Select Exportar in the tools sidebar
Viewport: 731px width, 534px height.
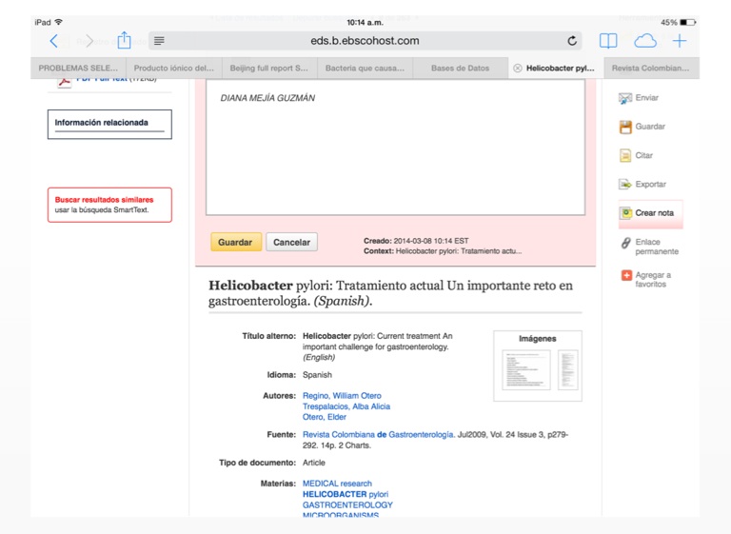(x=625, y=185)
